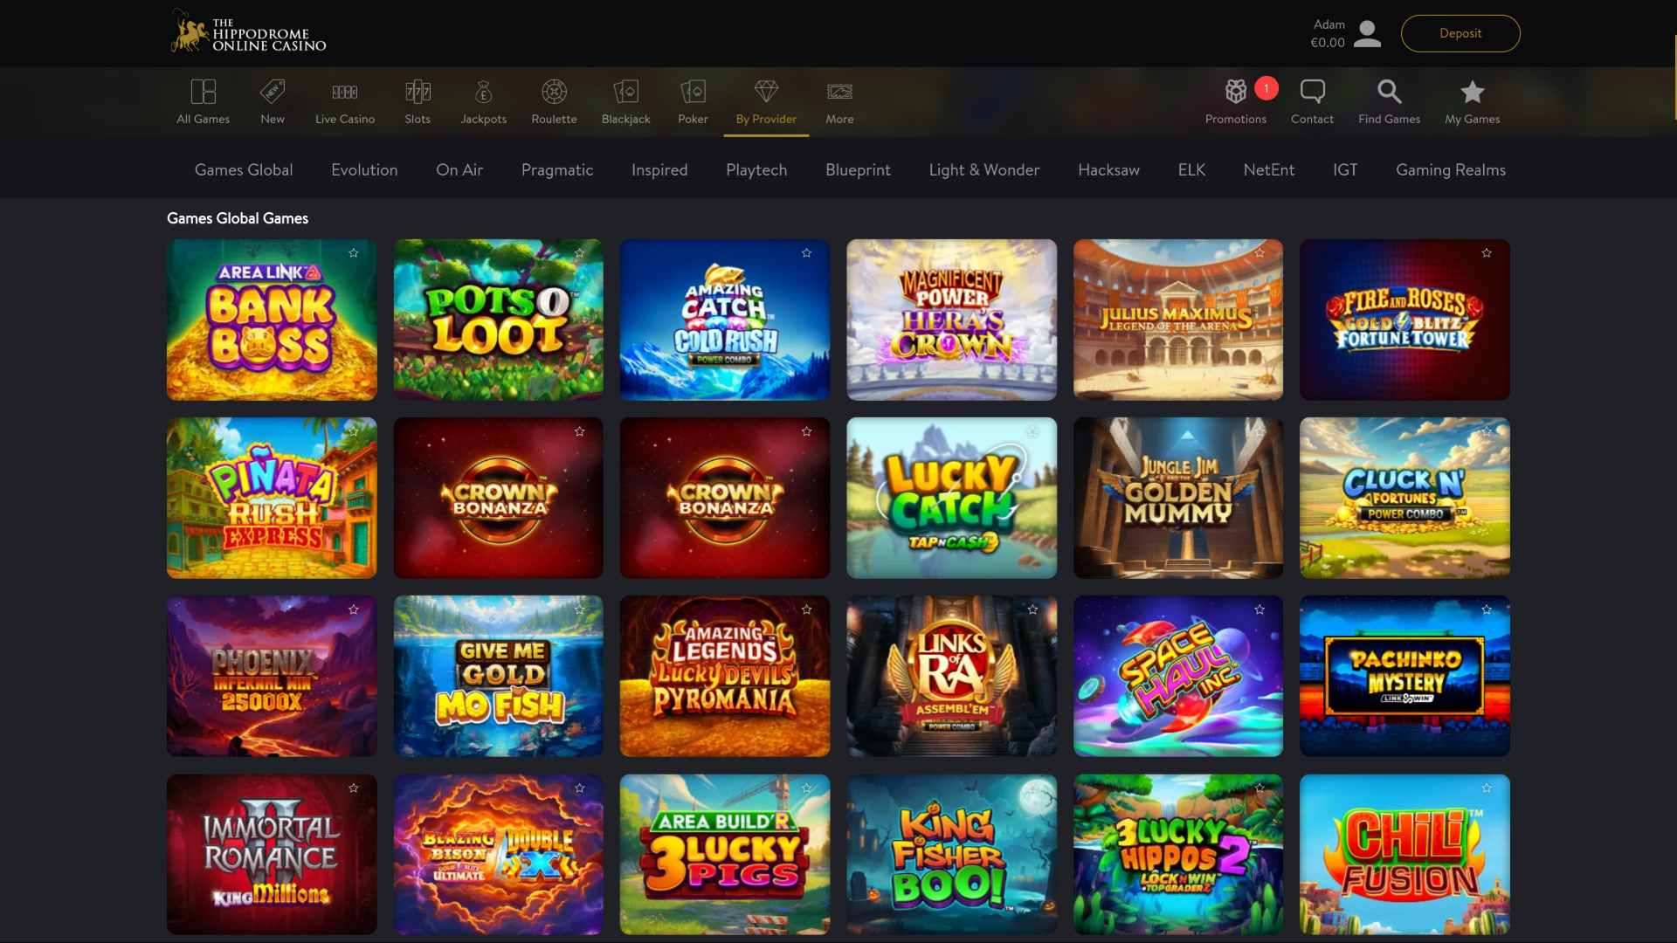The width and height of the screenshot is (1677, 943).
Task: Open the Jackpots icon
Action: tap(483, 92)
